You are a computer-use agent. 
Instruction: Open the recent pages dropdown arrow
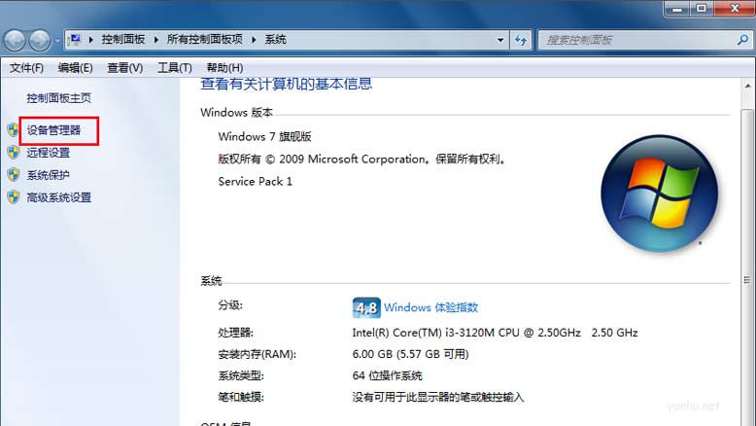(x=57, y=41)
